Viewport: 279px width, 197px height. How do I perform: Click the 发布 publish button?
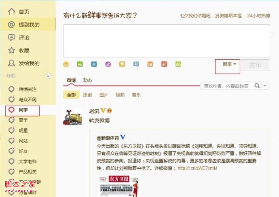point(255,65)
